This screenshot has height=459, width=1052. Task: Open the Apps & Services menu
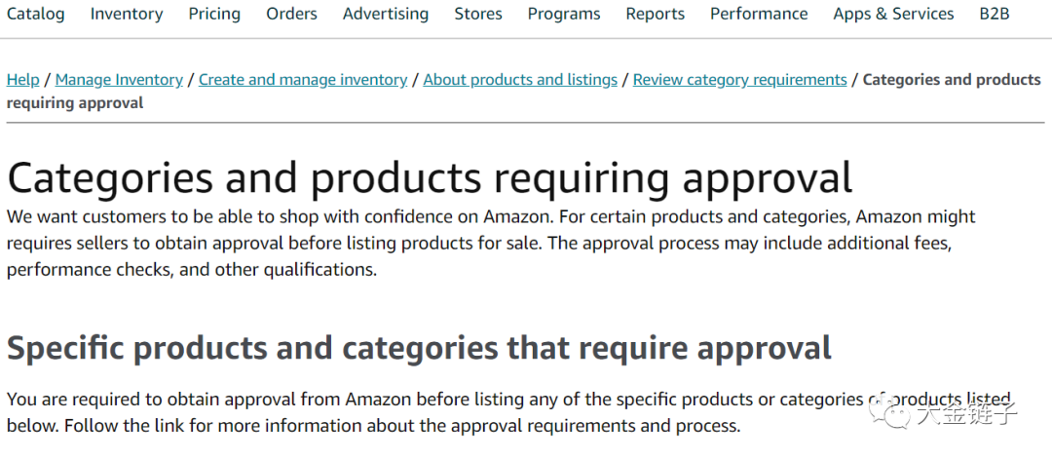(893, 14)
